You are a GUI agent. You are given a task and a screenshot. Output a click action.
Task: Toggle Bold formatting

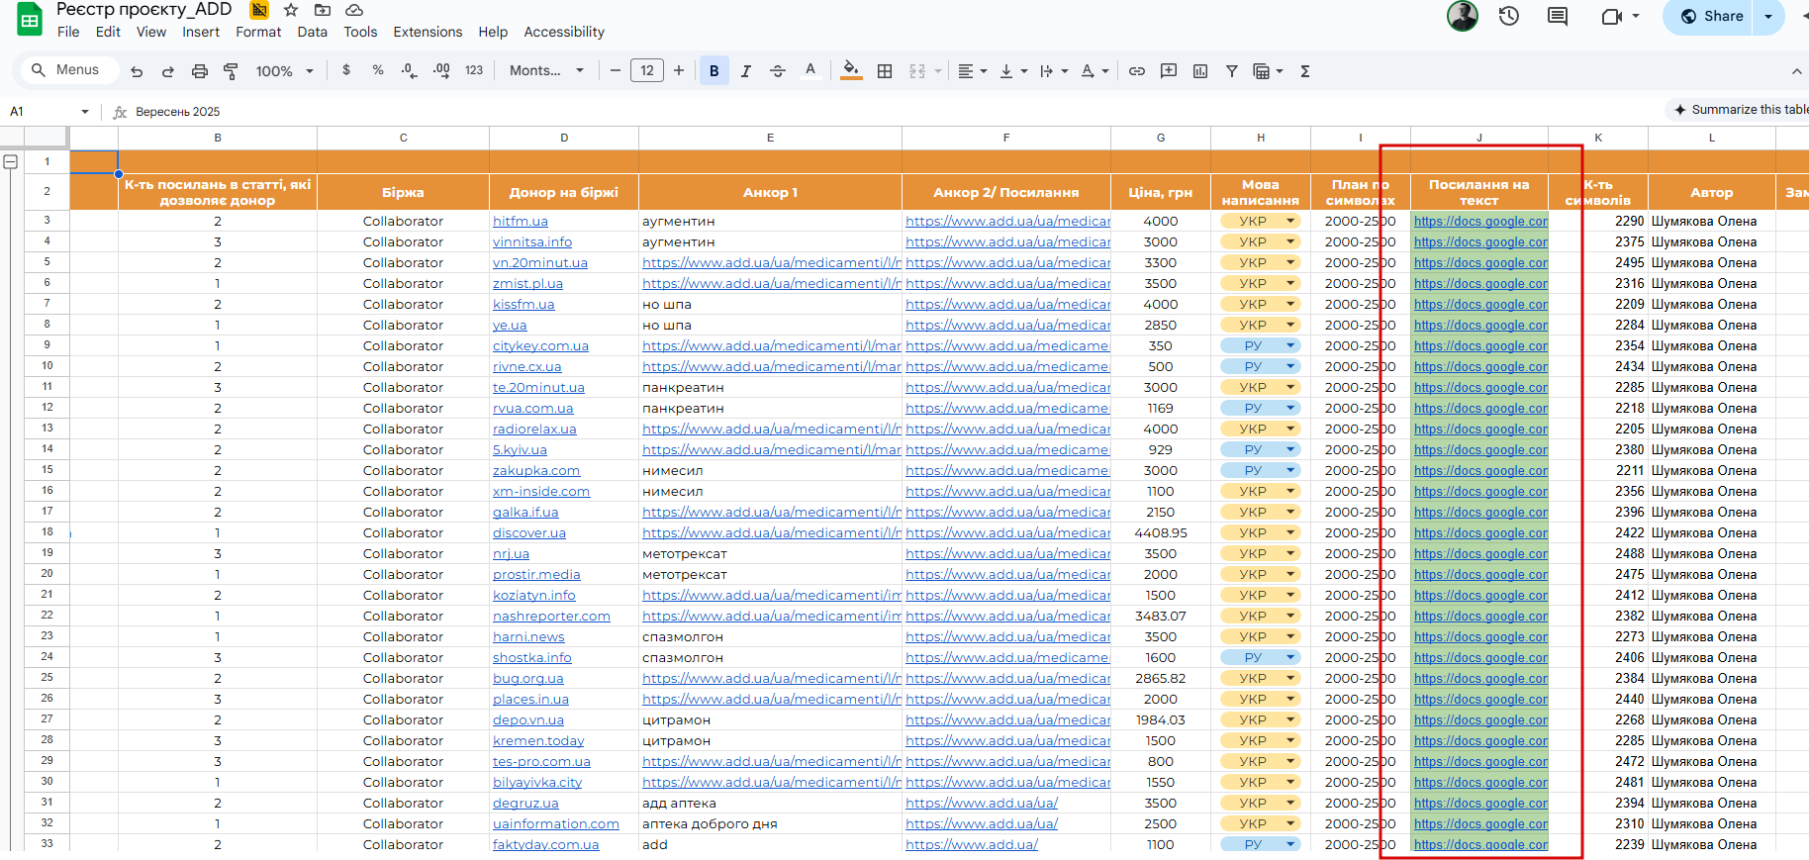point(714,71)
